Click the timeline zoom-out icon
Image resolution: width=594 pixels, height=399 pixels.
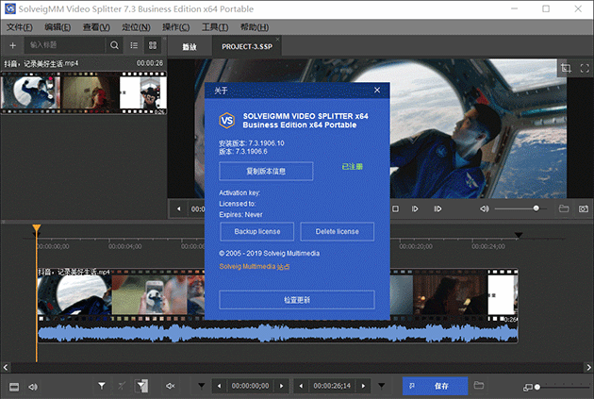pos(527,388)
